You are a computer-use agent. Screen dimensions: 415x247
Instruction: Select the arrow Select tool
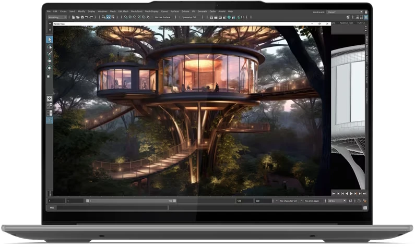pyautogui.click(x=50, y=40)
